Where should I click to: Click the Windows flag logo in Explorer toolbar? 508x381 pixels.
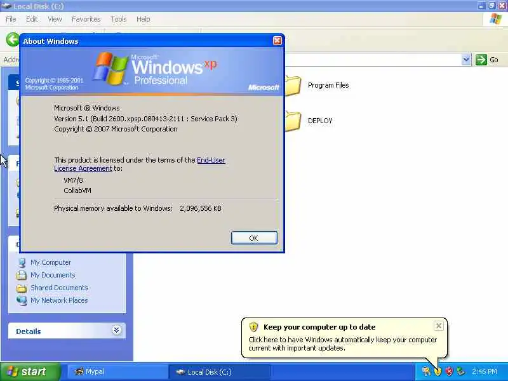pyautogui.click(x=496, y=19)
